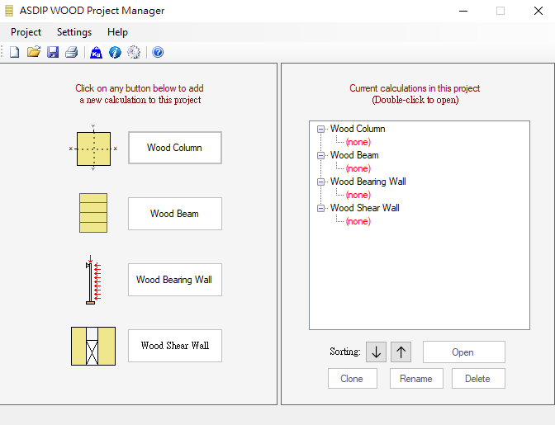Click the bearing wall load diagram icon
The height and width of the screenshot is (425, 555).
click(x=93, y=279)
